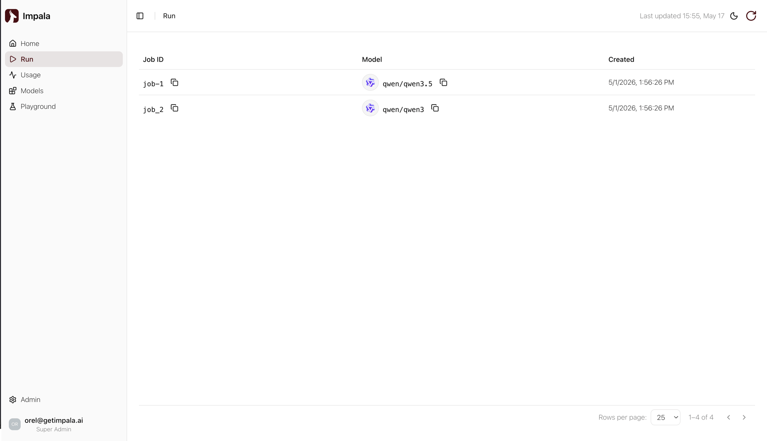The height and width of the screenshot is (441, 767).
Task: Click the Impala logo icon
Action: 12,16
